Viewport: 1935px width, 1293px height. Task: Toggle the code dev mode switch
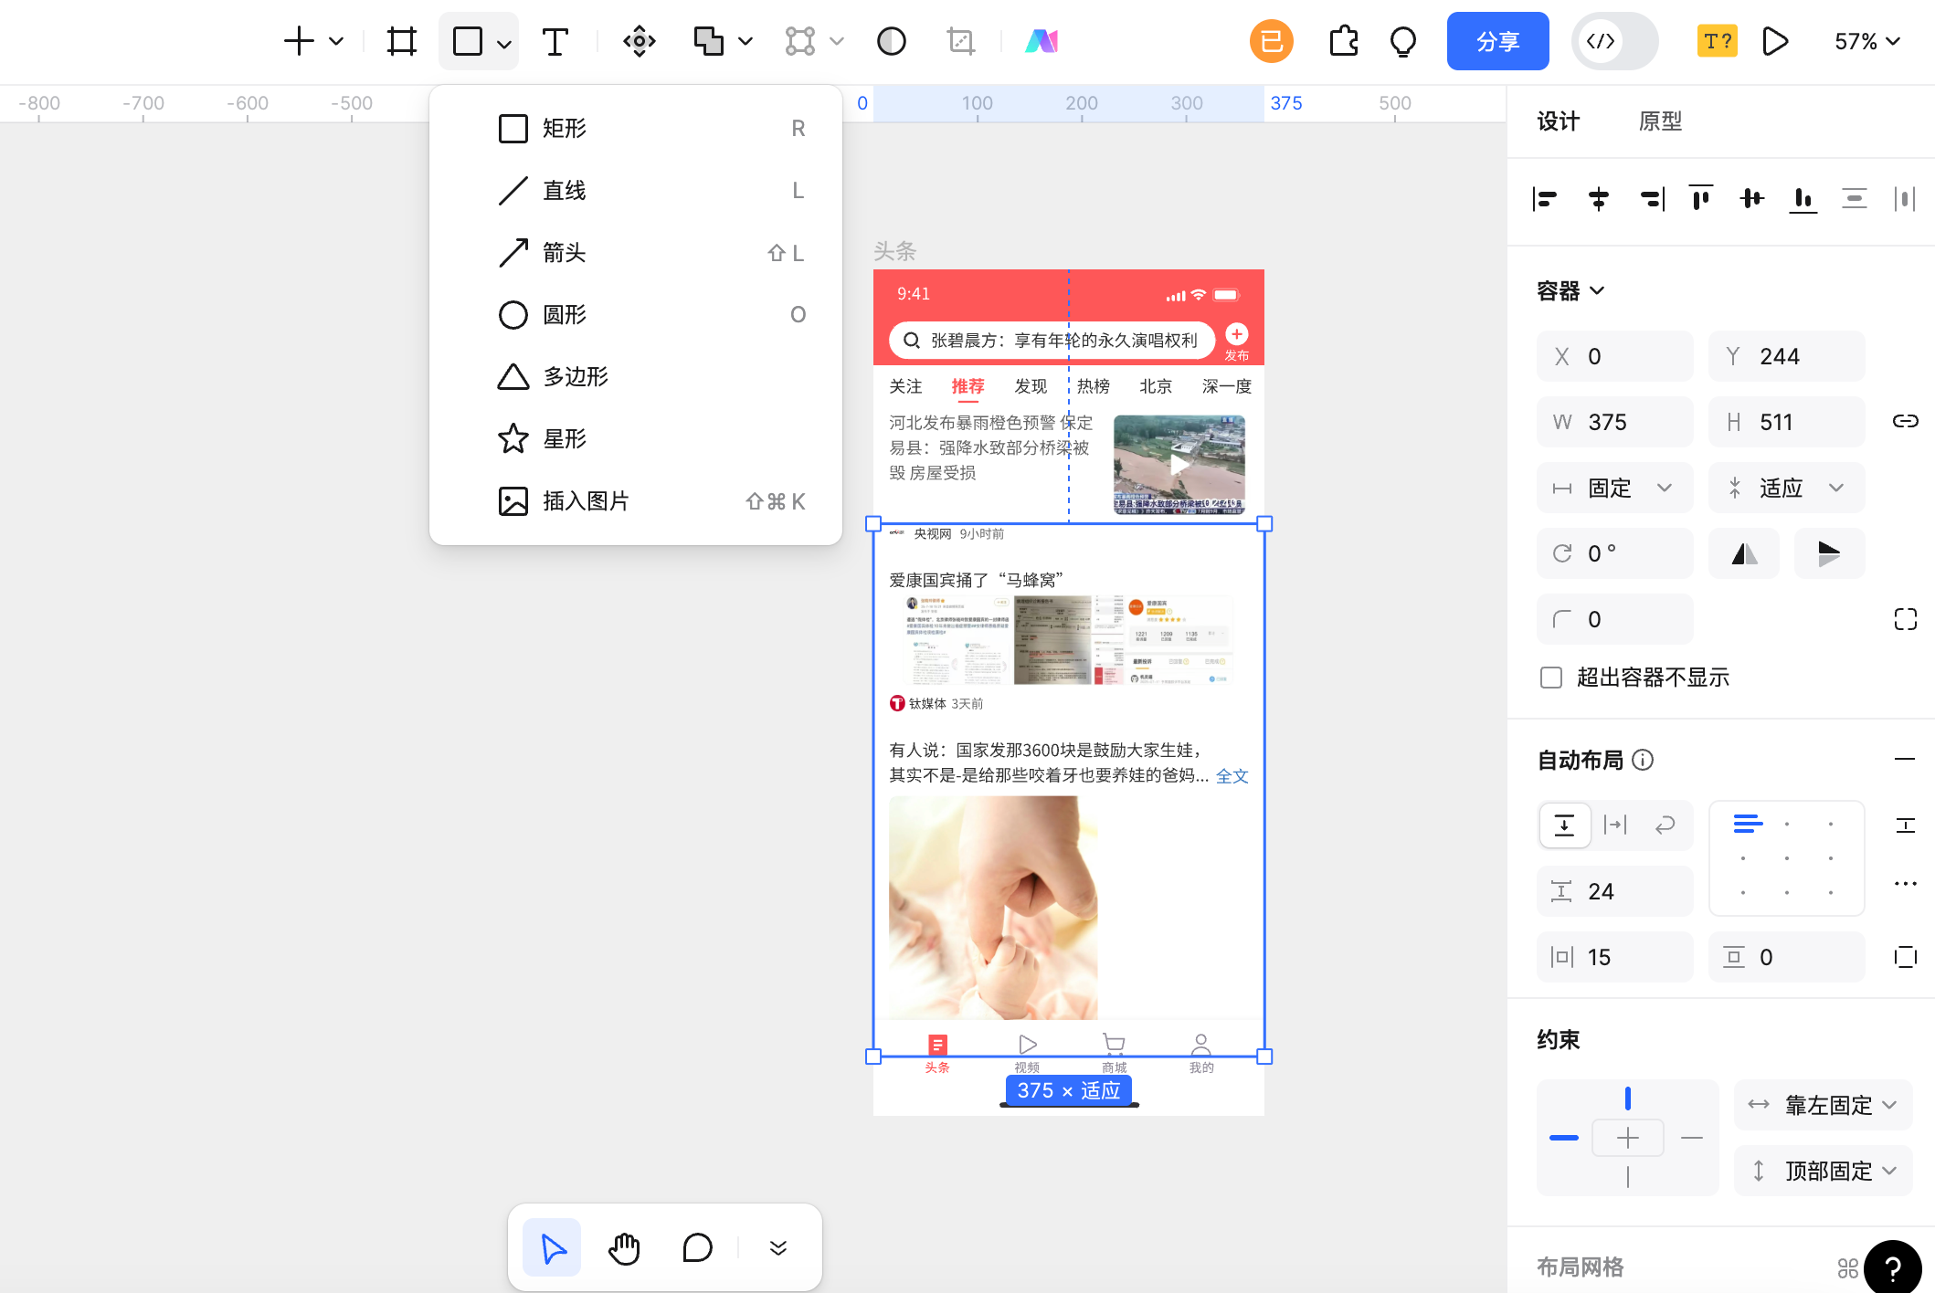1614,41
